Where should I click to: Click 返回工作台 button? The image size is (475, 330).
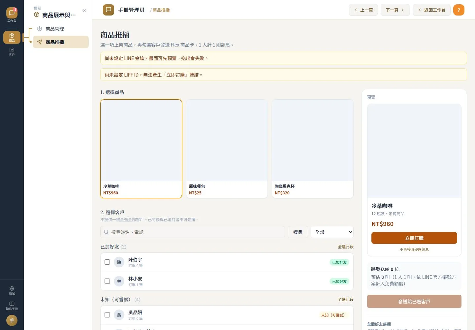(x=431, y=10)
